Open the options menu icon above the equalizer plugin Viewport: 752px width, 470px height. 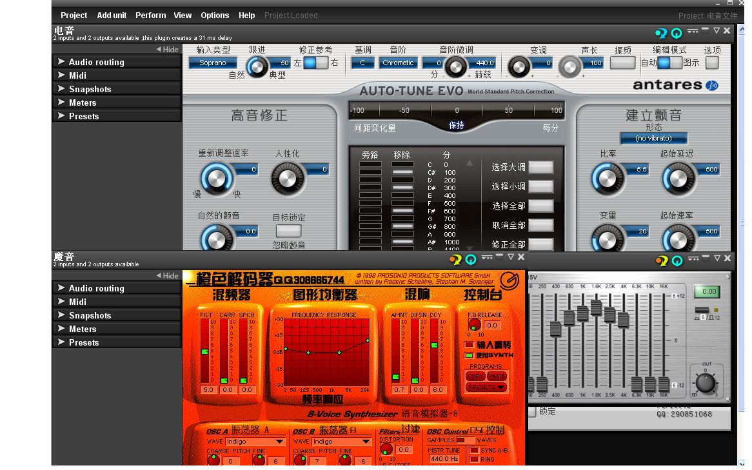pos(693,258)
